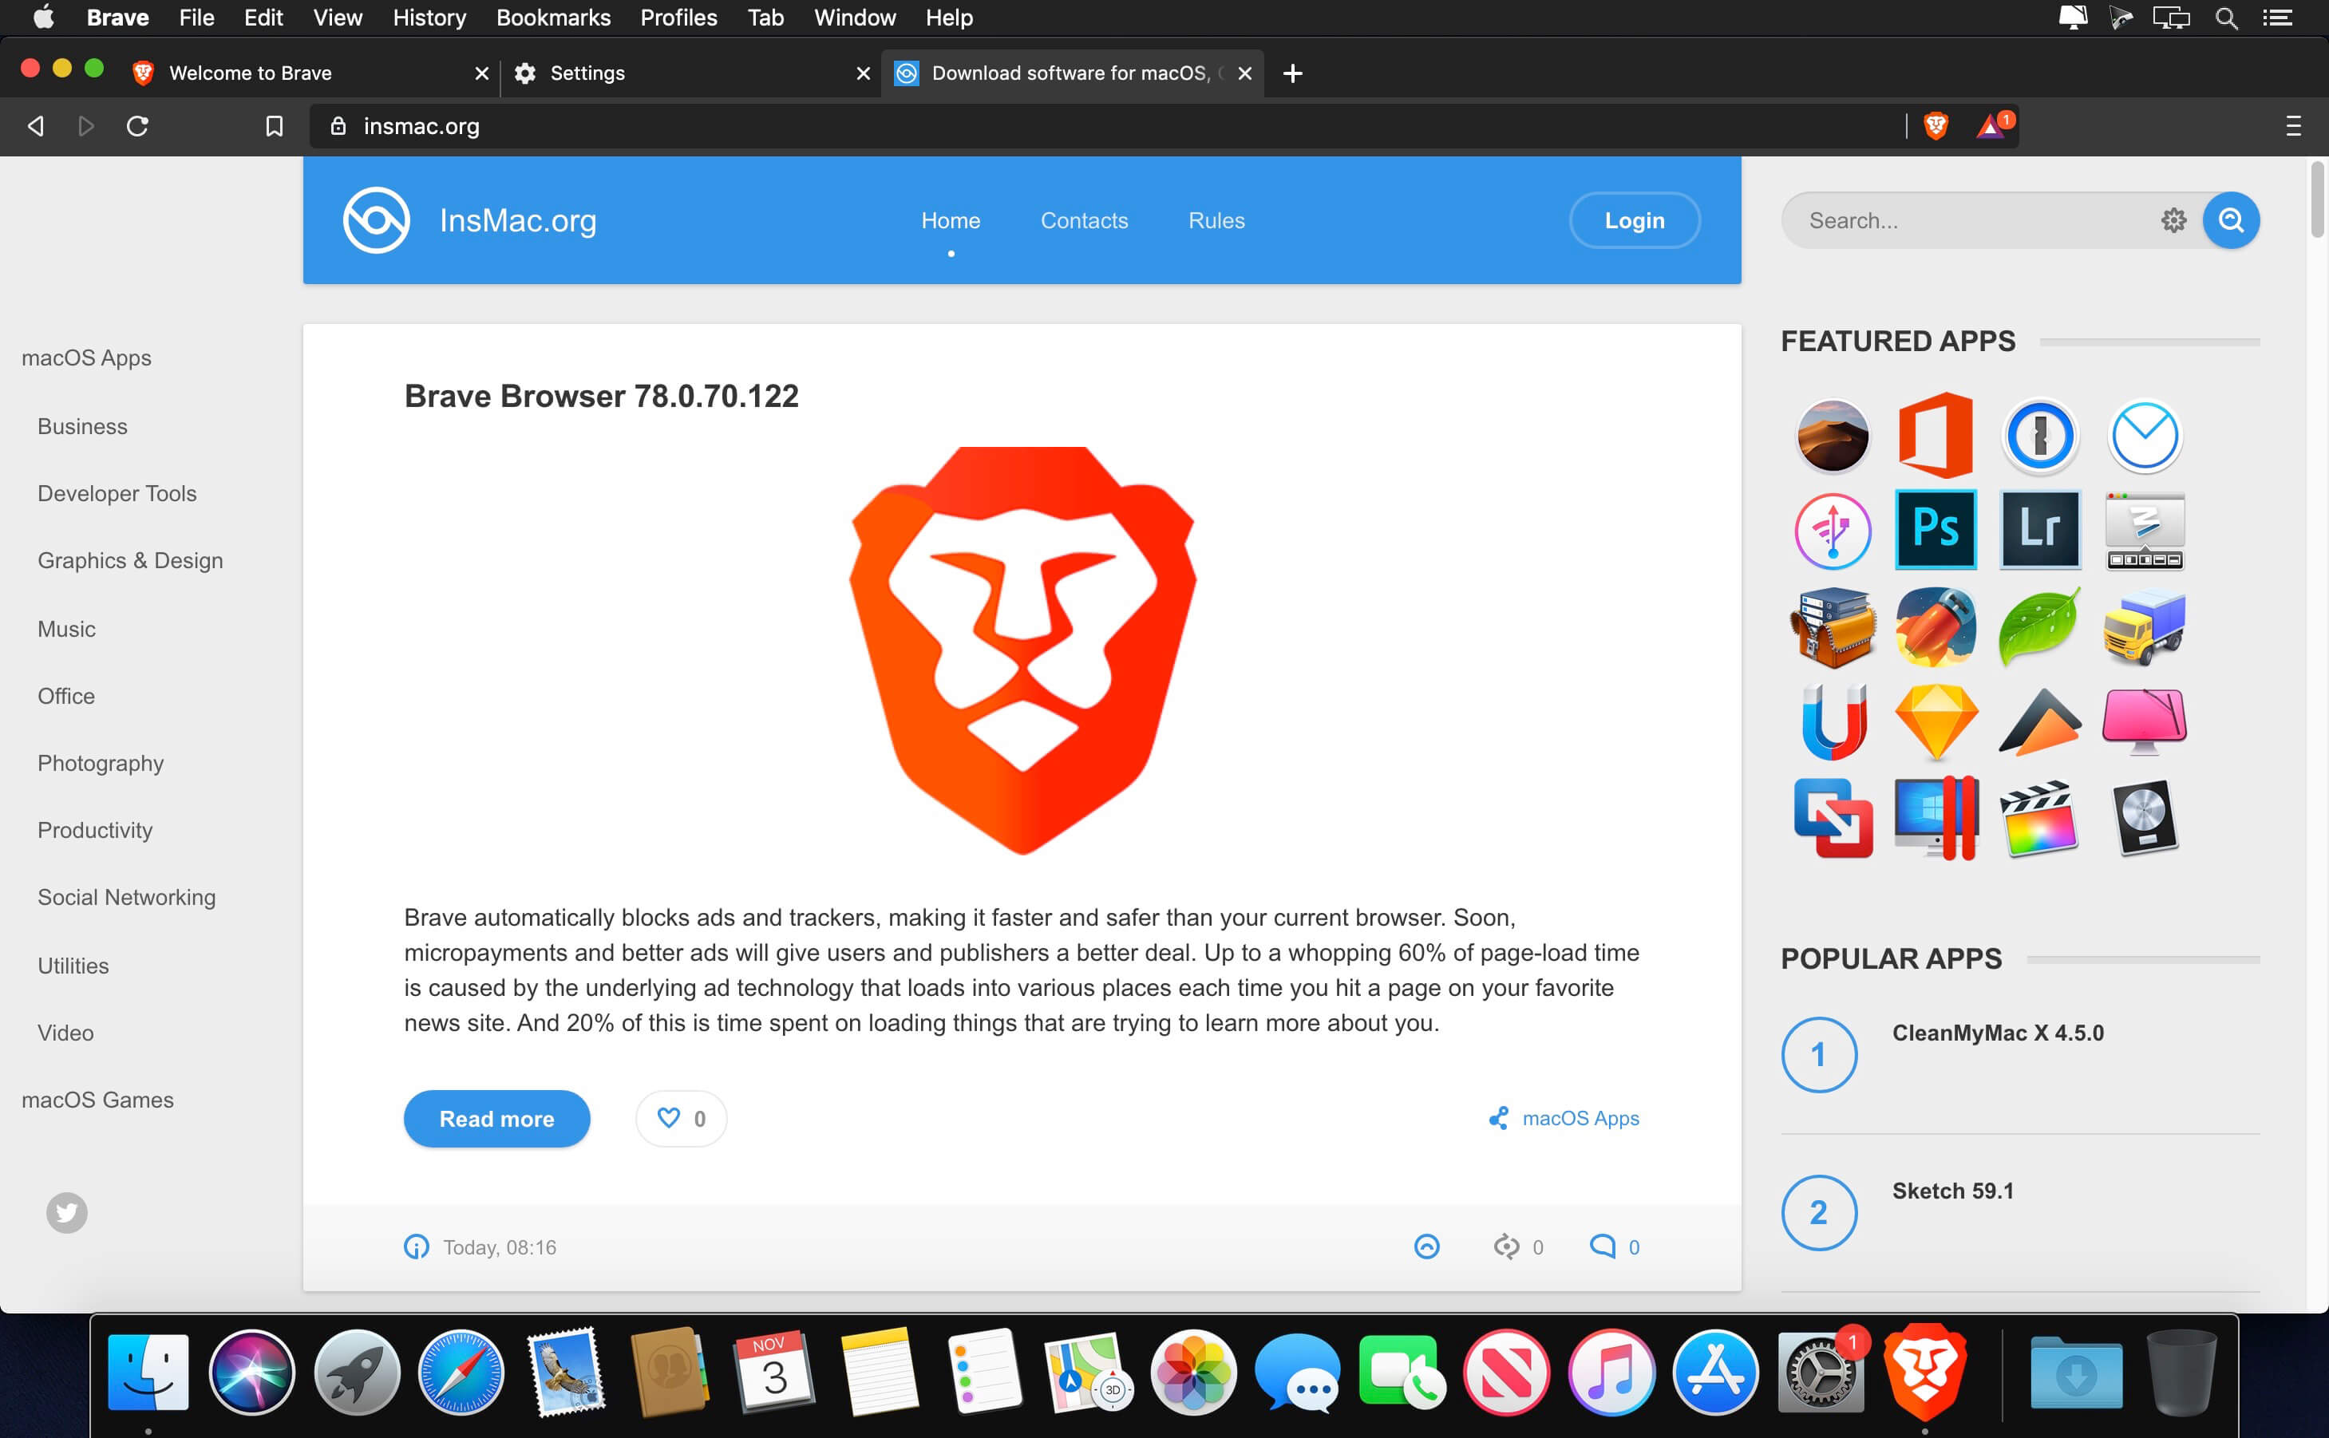The width and height of the screenshot is (2329, 1438).
Task: Open the Home navigation menu item
Action: pos(950,219)
